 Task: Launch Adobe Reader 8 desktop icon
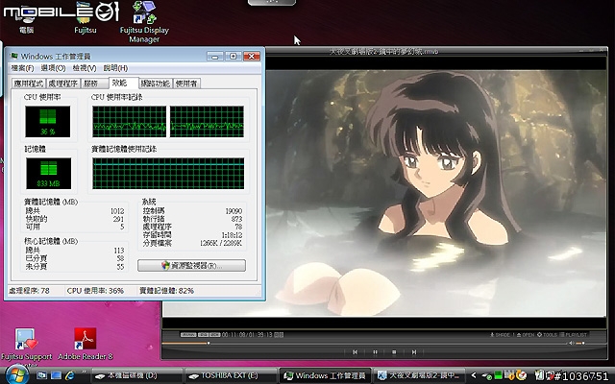(86, 344)
